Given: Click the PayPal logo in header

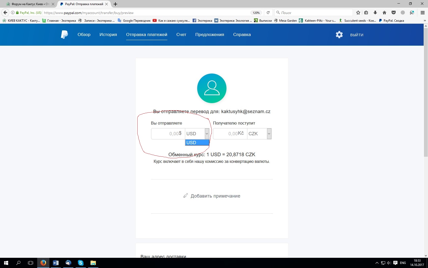Looking at the screenshot, I should (64, 34).
